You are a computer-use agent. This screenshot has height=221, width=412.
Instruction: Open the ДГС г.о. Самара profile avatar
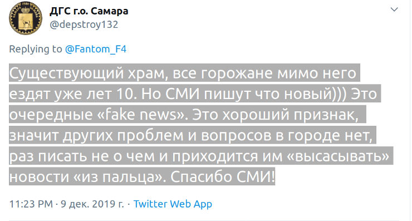pyautogui.click(x=26, y=18)
